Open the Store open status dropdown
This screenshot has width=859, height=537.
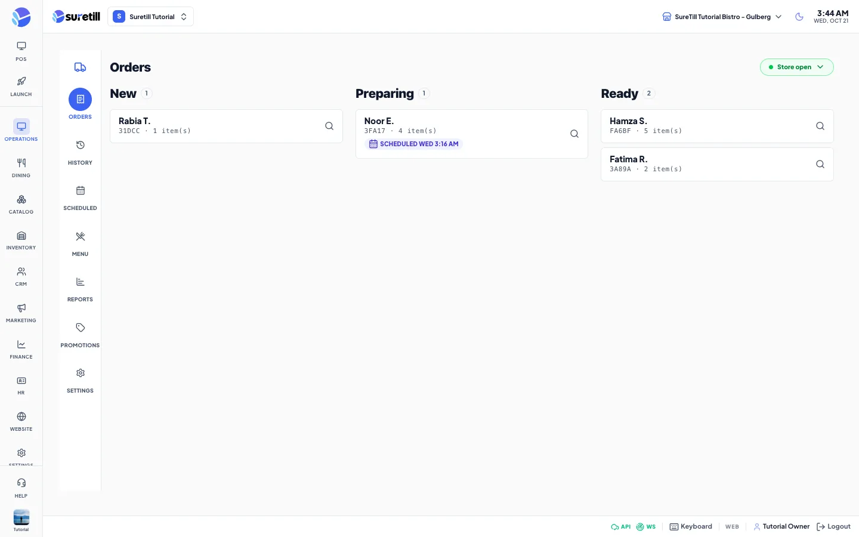coord(796,67)
